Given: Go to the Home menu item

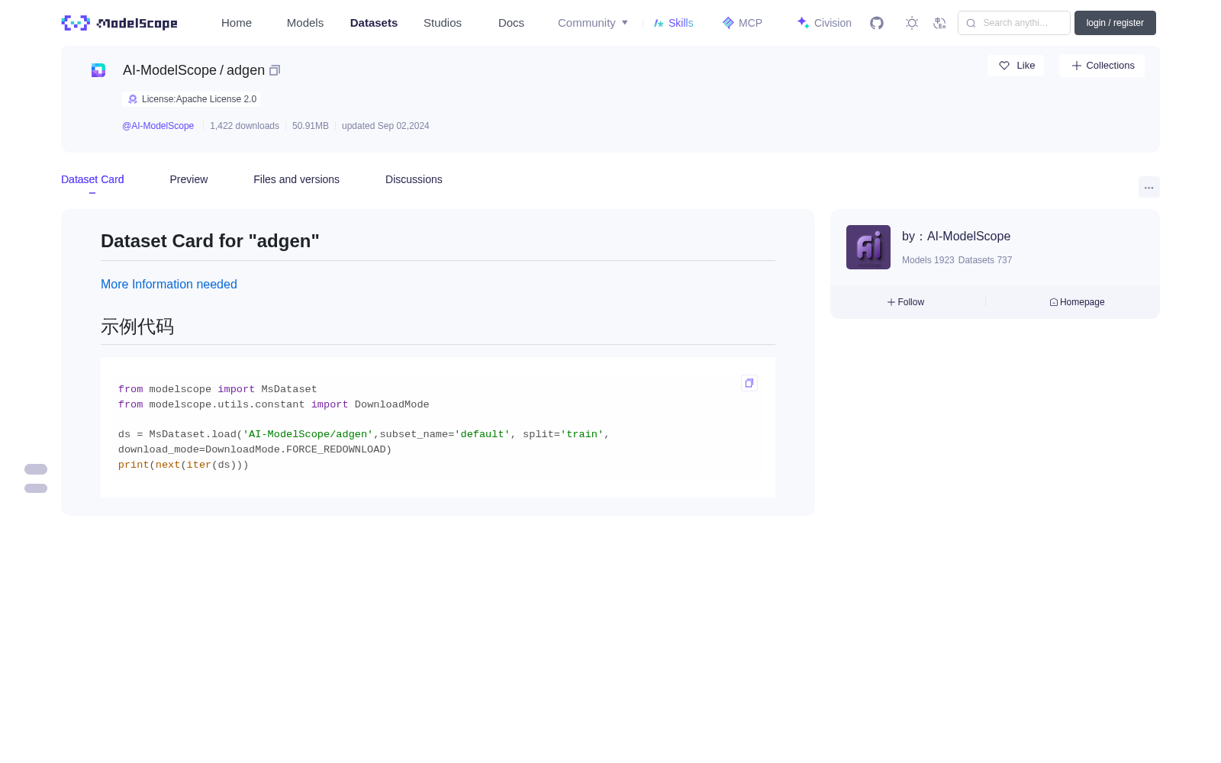Looking at the screenshot, I should click(x=237, y=23).
